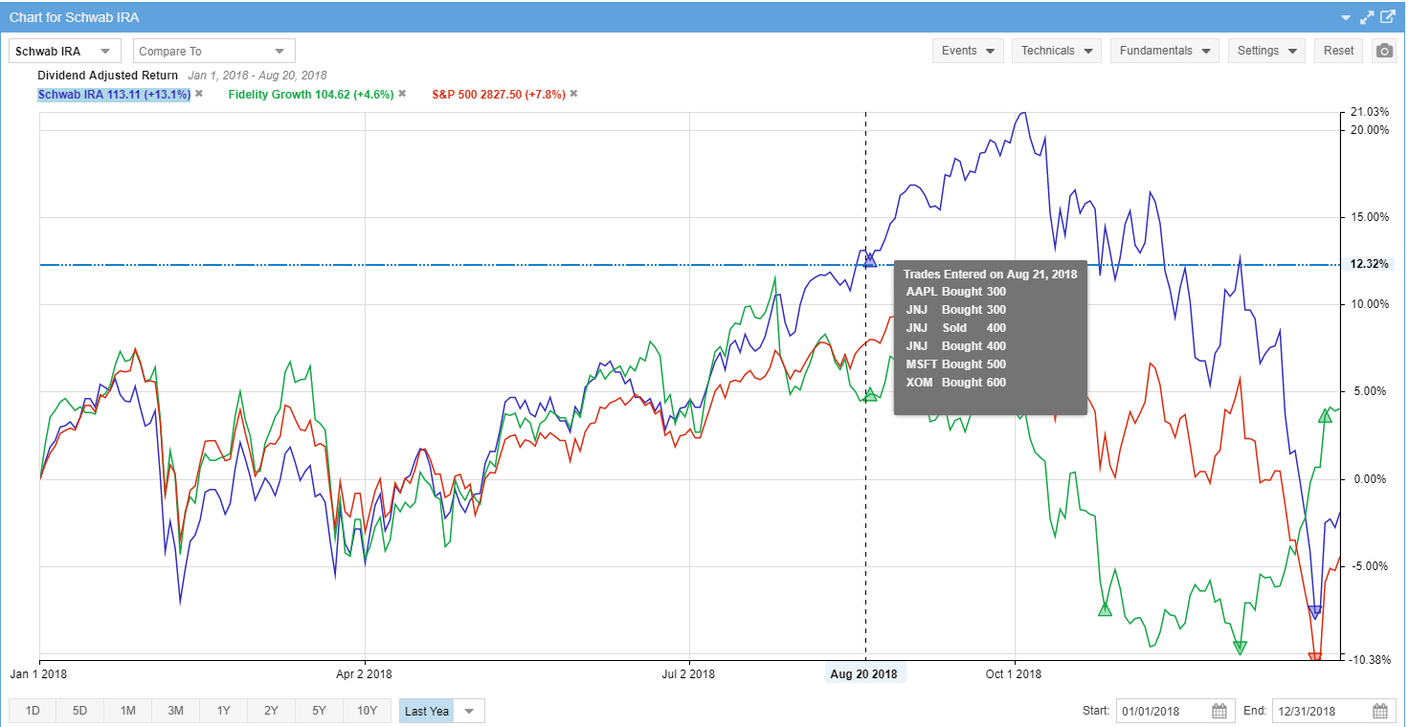
Task: Expand the chart using the diagonal arrows icon
Action: [1367, 16]
